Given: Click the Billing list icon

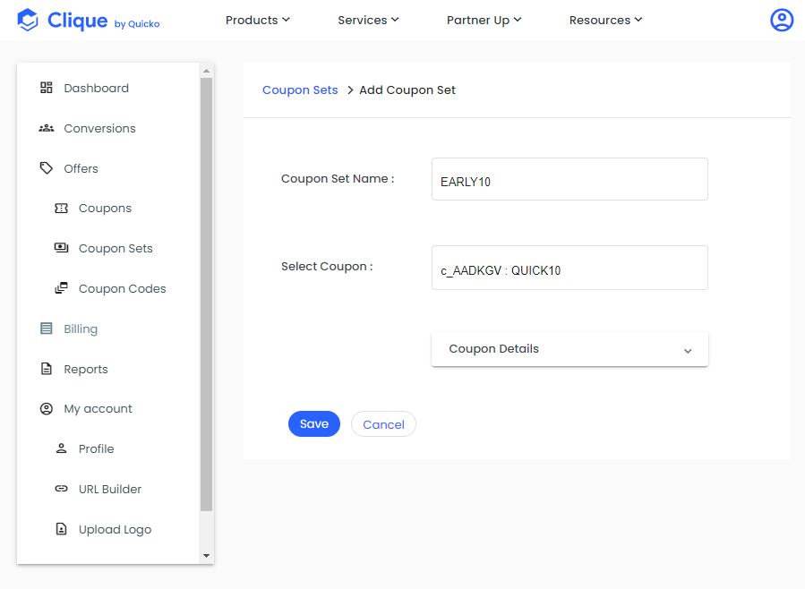Looking at the screenshot, I should point(47,329).
